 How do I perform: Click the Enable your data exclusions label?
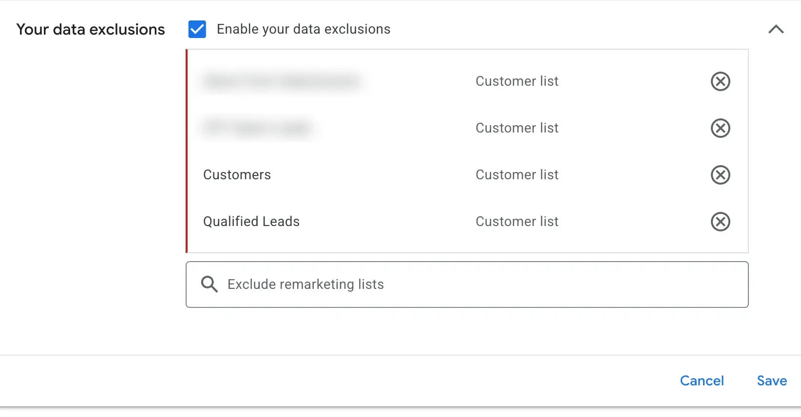pos(304,29)
